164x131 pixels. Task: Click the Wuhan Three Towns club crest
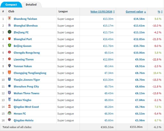[x=9, y=93]
